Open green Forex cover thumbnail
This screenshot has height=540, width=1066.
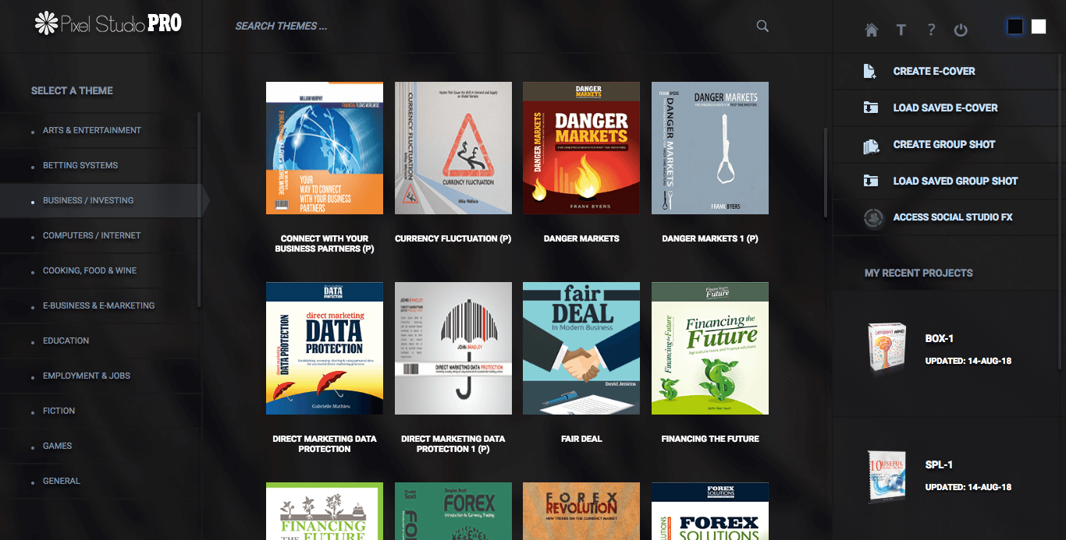click(453, 511)
